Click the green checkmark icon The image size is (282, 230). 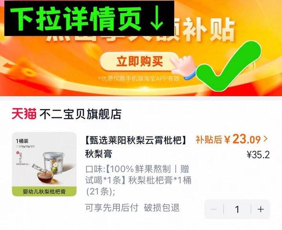[228, 66]
